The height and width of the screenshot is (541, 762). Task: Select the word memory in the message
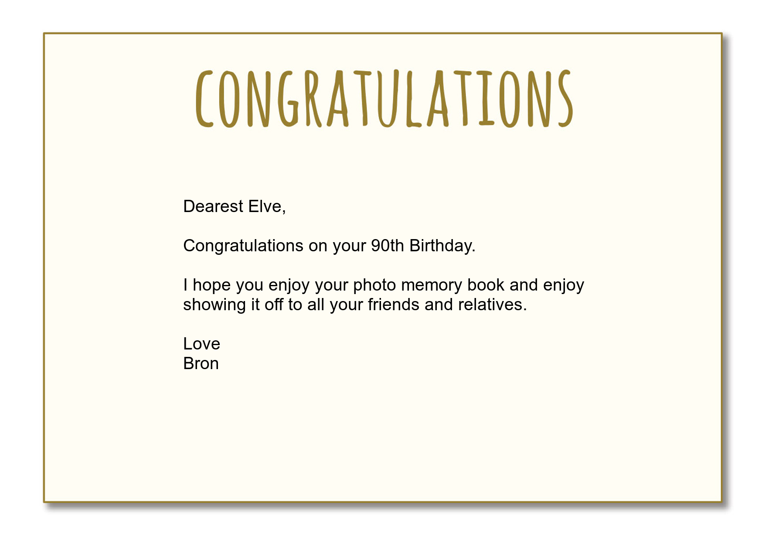tap(432, 286)
